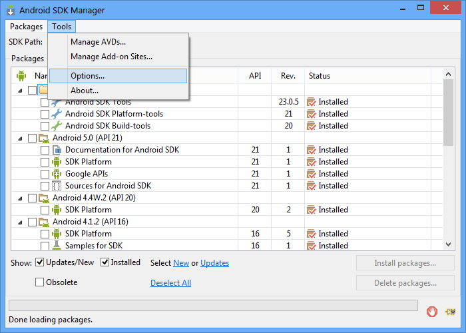Click the Android robot icon in API 20 SDK Platform row

click(x=57, y=210)
